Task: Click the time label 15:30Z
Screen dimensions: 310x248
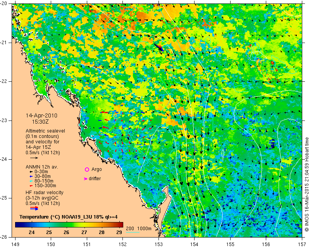Action: (40, 122)
